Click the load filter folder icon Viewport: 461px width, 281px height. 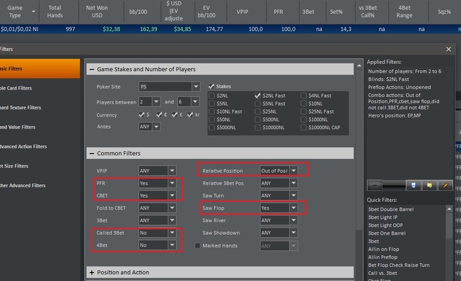coord(428,186)
